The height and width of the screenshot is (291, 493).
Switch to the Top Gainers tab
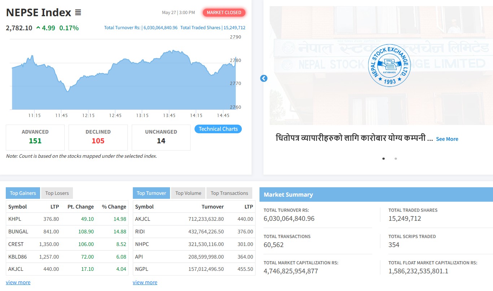(x=23, y=193)
